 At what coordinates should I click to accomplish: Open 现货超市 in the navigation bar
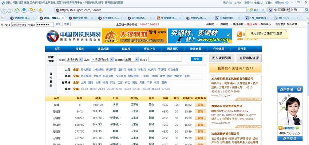point(103,49)
